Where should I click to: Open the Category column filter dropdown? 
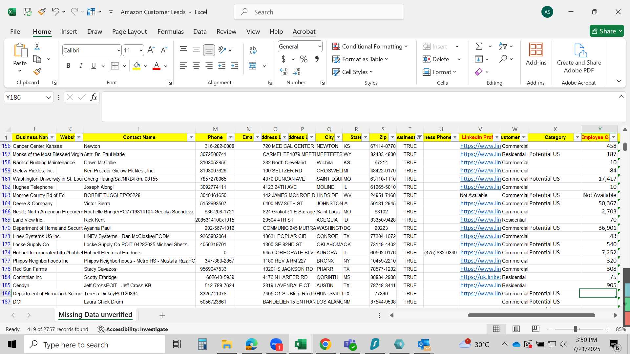[x=577, y=137]
